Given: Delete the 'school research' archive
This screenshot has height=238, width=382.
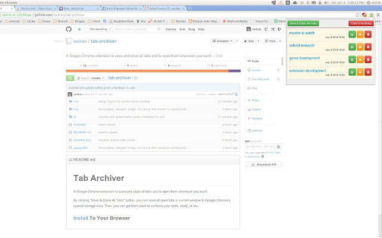Looking at the screenshot, I should point(368,46).
